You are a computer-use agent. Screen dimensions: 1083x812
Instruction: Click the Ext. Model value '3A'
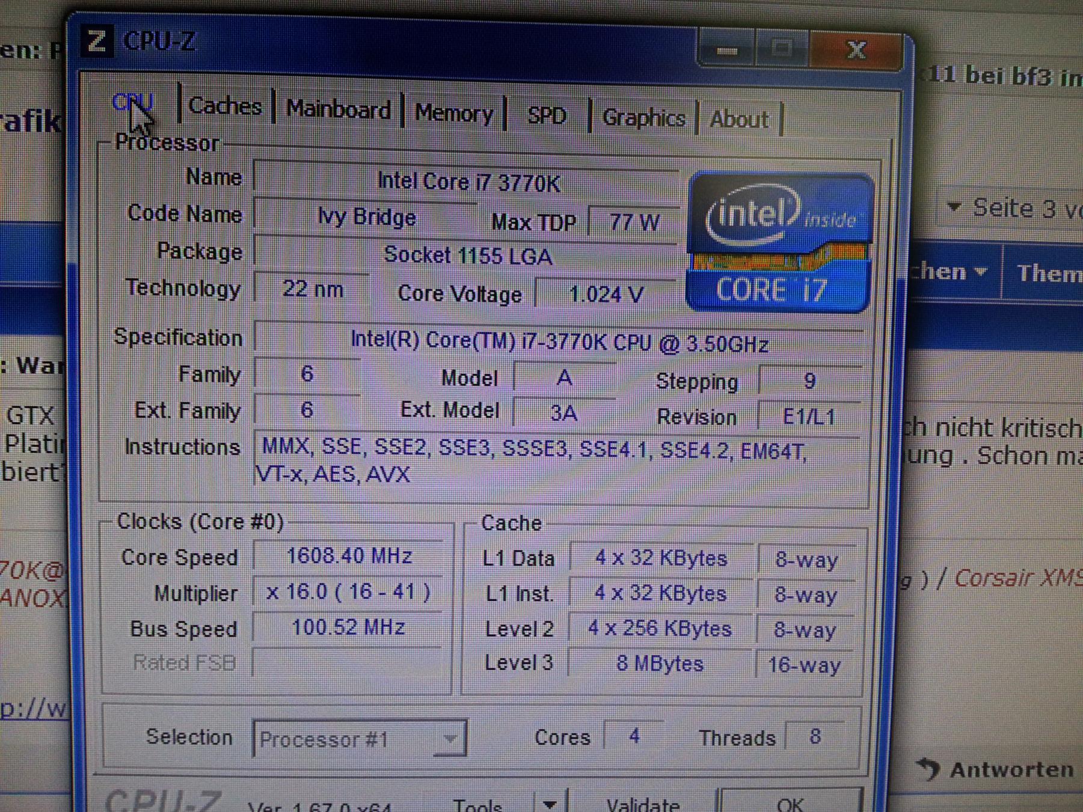click(563, 414)
